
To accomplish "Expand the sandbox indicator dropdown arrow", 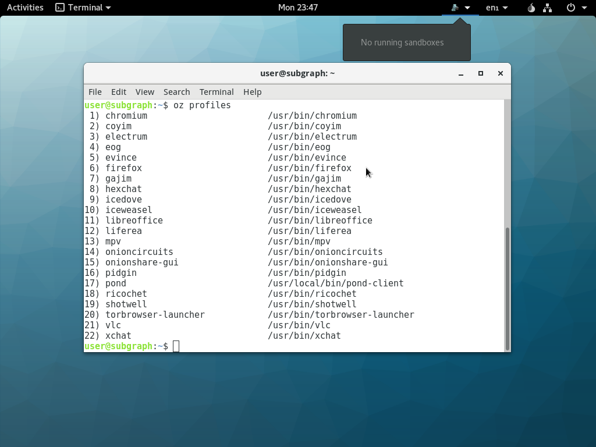I will pyautogui.click(x=467, y=8).
